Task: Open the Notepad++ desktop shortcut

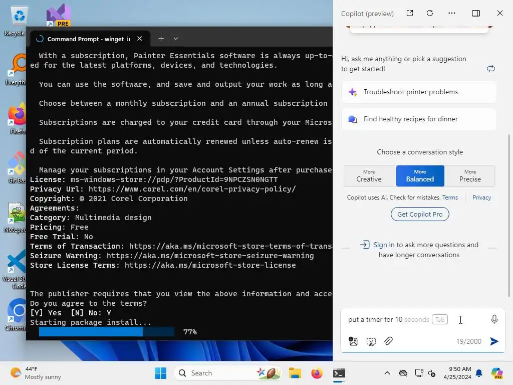Action: tap(15, 217)
